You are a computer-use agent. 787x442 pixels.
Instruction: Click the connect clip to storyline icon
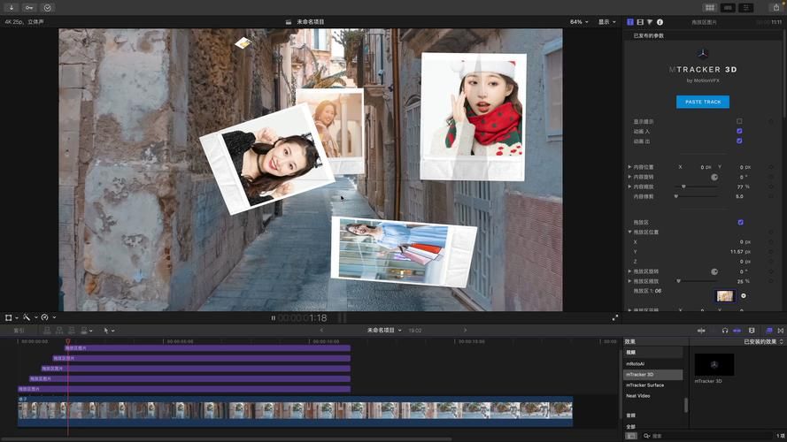(x=47, y=331)
